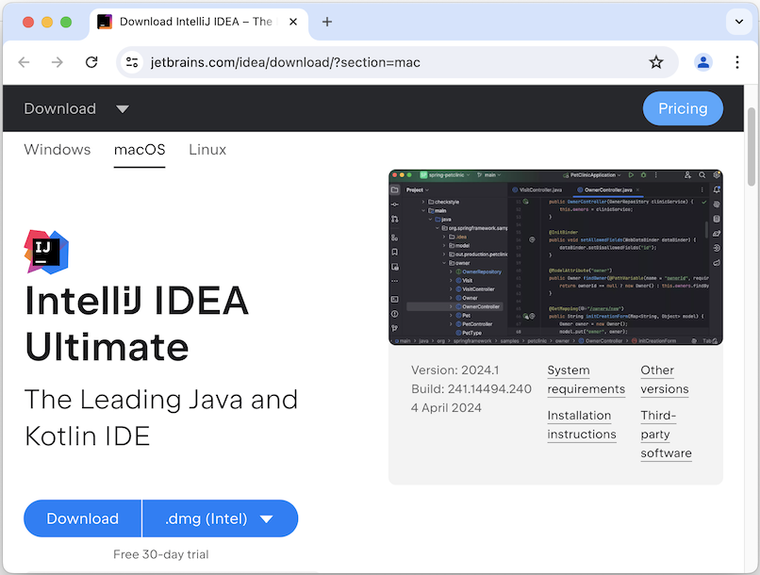Click the IntelliJ IDE screenshot thumbnail

click(555, 257)
